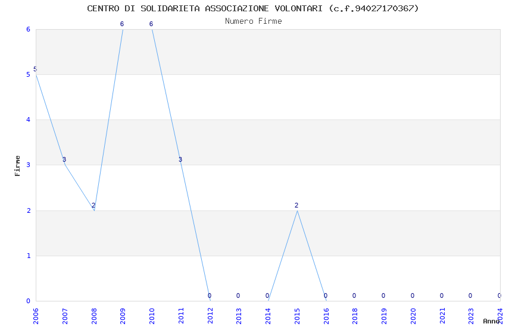Select the 2012 year label on x-axis

coord(210,316)
